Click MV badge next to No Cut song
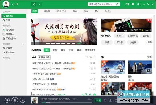 pyautogui.click(x=63, y=90)
